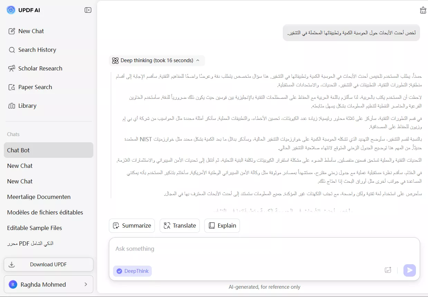428x297 pixels.
Task: Open the Library panel
Action: tap(12, 106)
